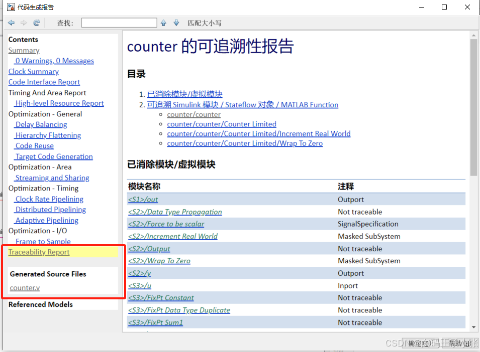The height and width of the screenshot is (352, 480).
Task: Open the <S2>/y block link
Action: 140,274
